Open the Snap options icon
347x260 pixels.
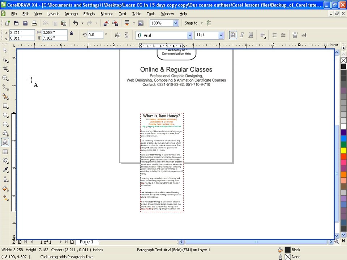coord(209,23)
